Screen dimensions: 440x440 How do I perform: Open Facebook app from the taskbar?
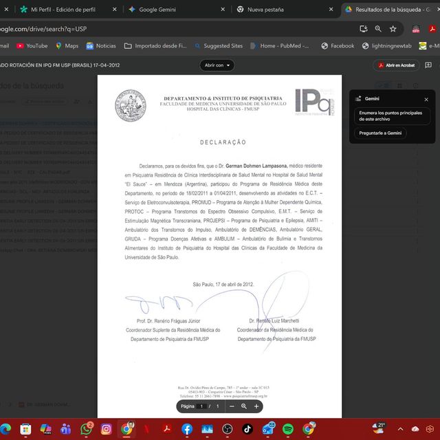(x=187, y=429)
